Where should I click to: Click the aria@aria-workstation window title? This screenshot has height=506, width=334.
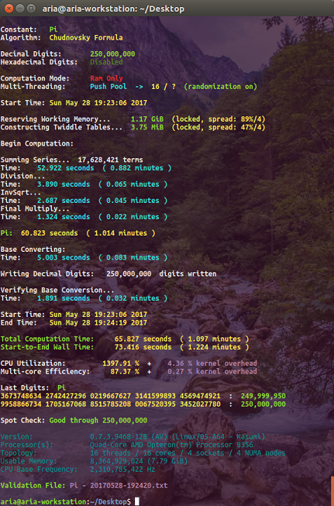click(x=113, y=9)
